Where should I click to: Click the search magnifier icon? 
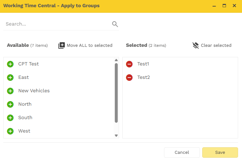coord(115,24)
